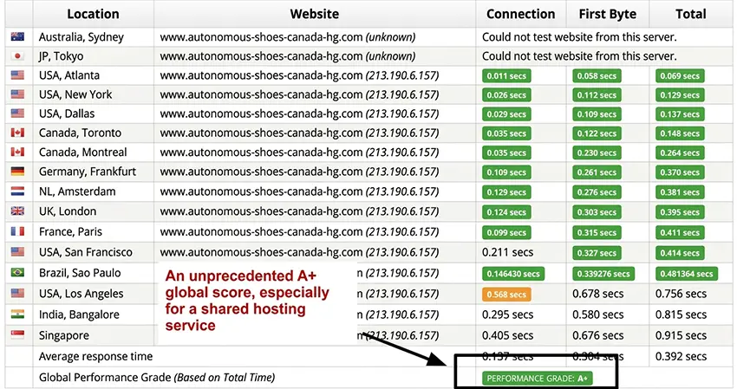
Task: Click the 'Germany, Frankfurt' location text
Action: (88, 172)
